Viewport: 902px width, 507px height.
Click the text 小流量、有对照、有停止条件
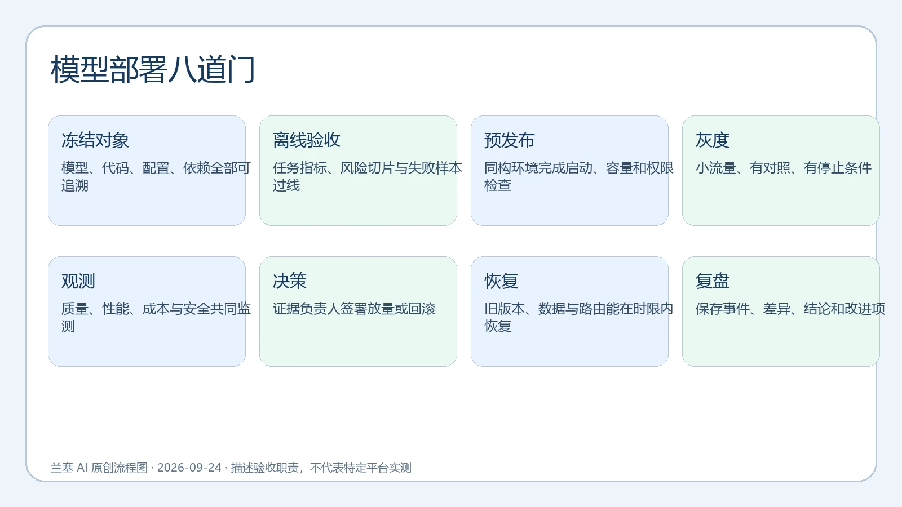click(784, 168)
